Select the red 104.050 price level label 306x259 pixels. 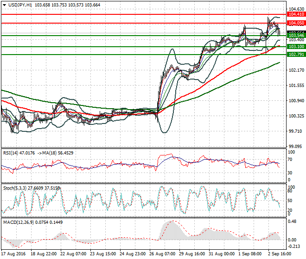(x=296, y=23)
